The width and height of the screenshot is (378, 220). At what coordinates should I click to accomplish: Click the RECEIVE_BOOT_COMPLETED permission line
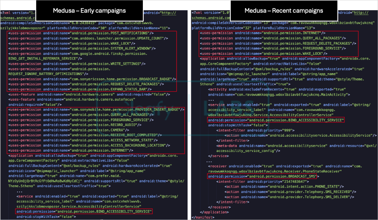(85, 135)
